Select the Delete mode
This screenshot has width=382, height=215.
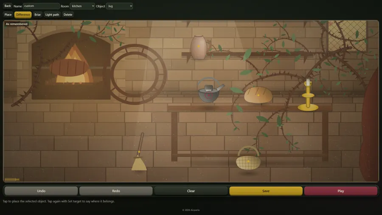click(x=68, y=14)
